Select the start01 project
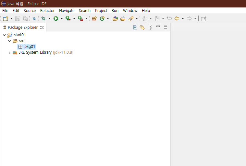 coord(19,35)
